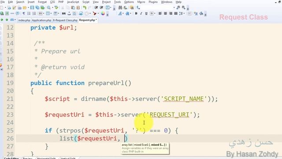Screen dimensions: 282x159
Task: Click the Find binoculars icon
Action: click(x=120, y=8)
